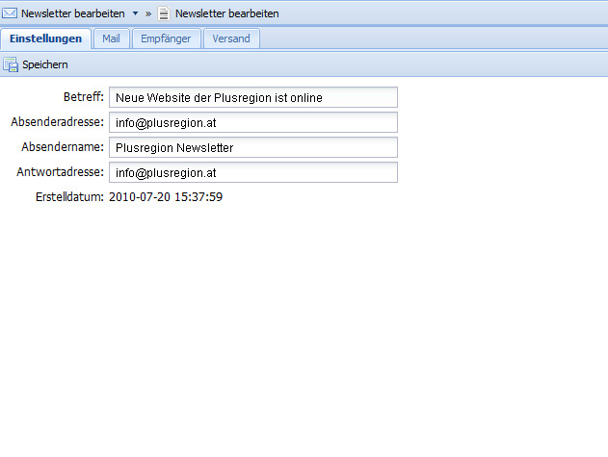Click the breadcrumb double-arrow separator
The width and height of the screenshot is (608, 457).
[x=148, y=13]
